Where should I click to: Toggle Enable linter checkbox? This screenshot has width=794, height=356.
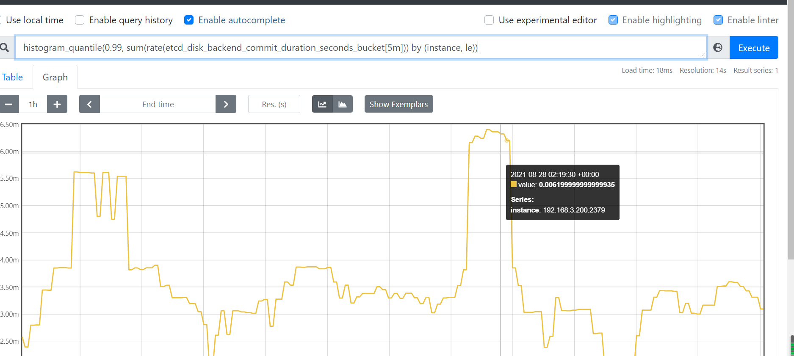718,20
